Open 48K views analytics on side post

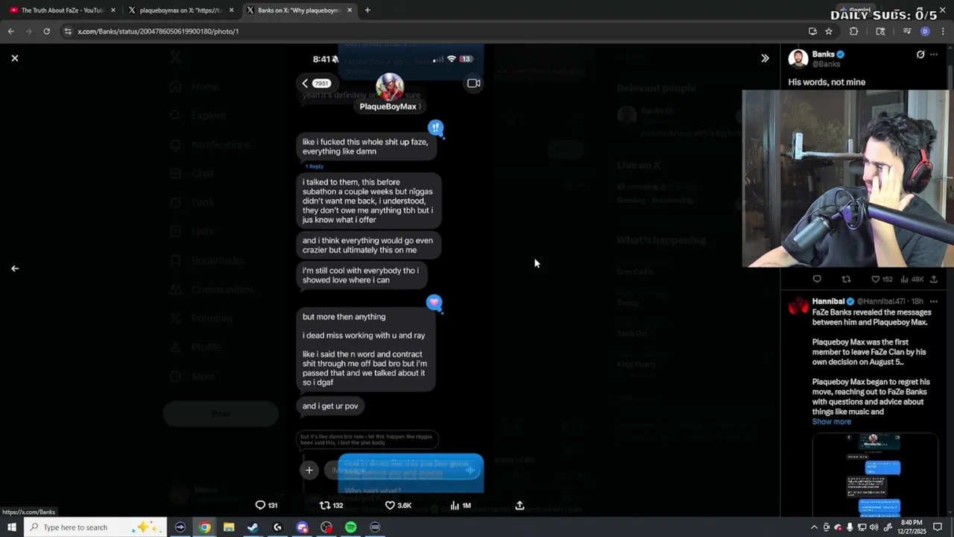(x=912, y=279)
